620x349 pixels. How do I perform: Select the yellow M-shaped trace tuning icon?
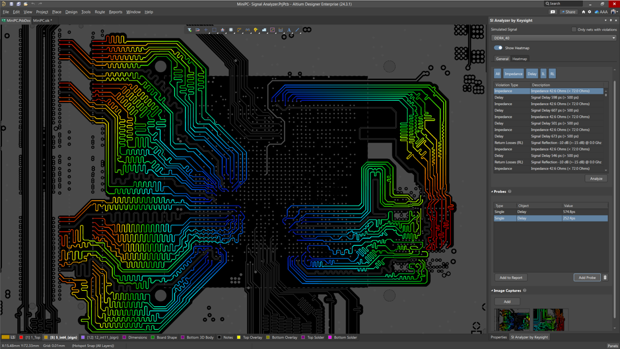pos(247,30)
